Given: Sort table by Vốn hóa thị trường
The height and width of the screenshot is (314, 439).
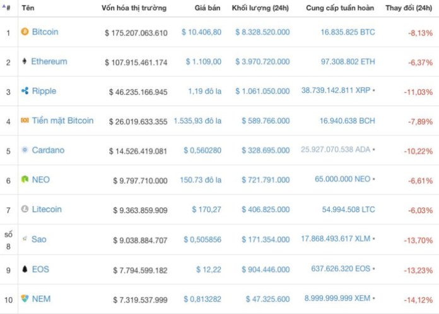Looking at the screenshot, I should pos(134,8).
